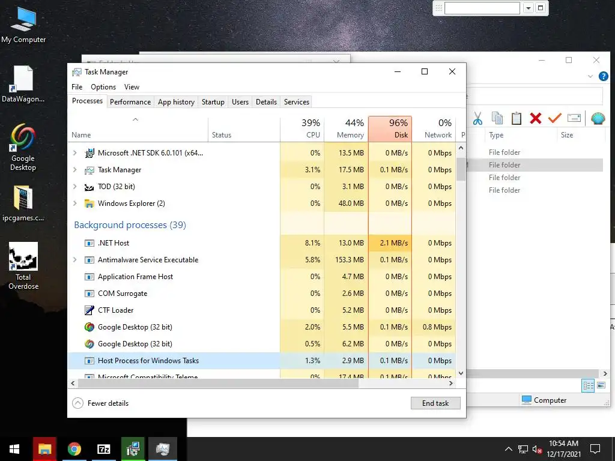Screen dimensions: 615x461
Task: Select the .NET Host process row
Action: 262,243
